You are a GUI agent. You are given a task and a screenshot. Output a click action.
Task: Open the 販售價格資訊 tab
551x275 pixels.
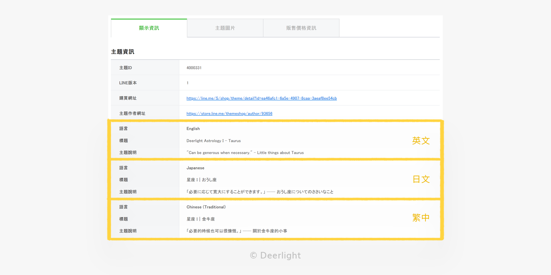[301, 28]
